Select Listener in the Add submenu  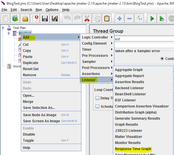pos(97,80)
